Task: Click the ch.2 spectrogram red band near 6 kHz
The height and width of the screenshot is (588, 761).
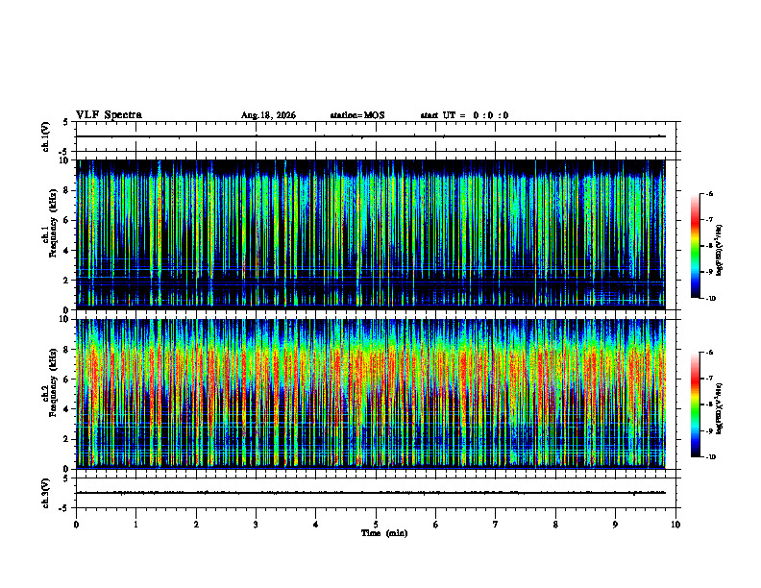Action: pyautogui.click(x=371, y=379)
